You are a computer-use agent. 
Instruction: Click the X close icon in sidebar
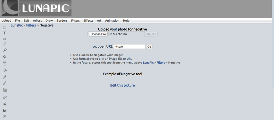click(x=5, y=116)
